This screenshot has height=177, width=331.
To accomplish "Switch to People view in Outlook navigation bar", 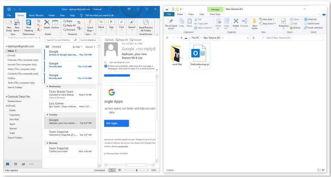I will (x=23, y=164).
